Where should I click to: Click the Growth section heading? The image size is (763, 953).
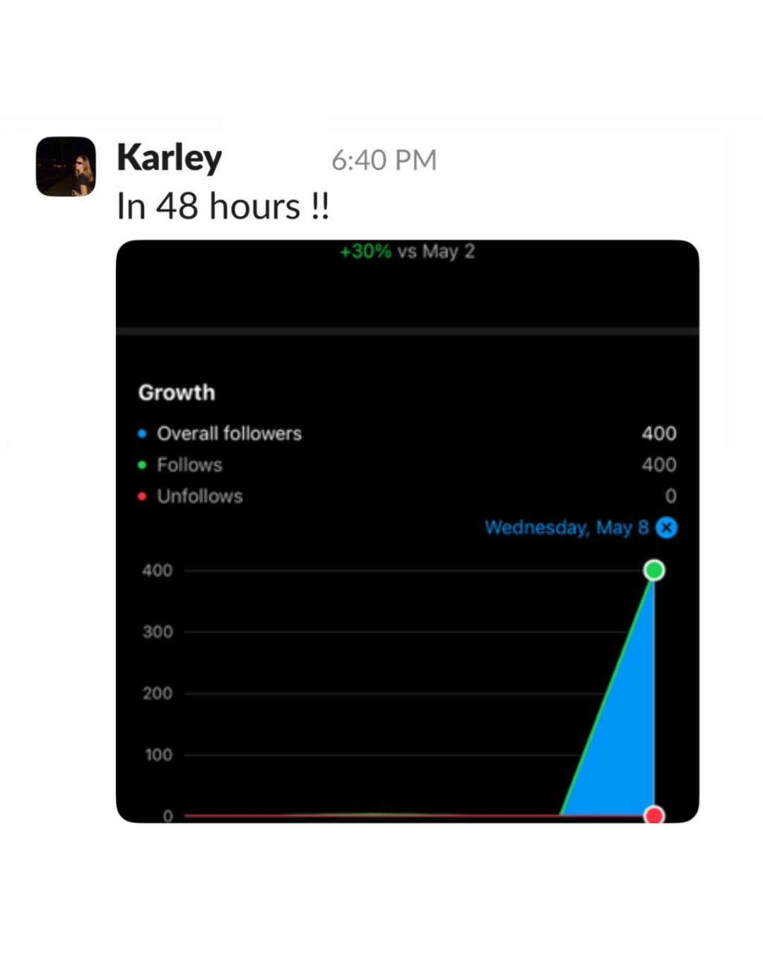tap(177, 392)
